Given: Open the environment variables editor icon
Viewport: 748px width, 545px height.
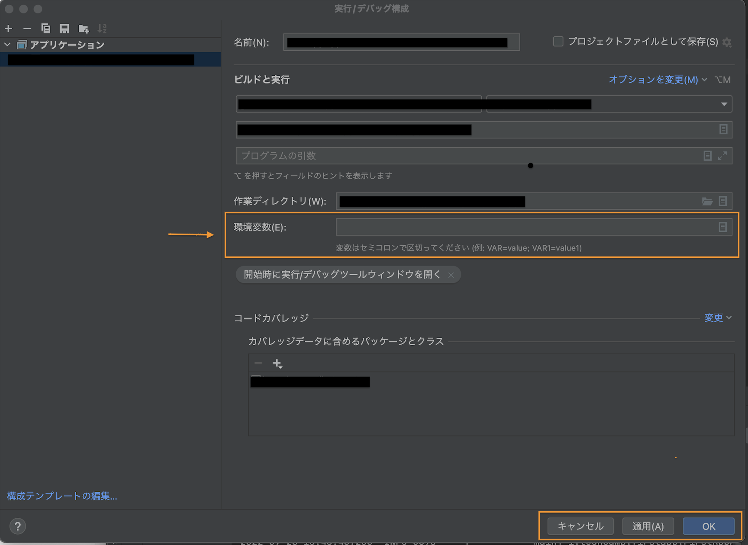Looking at the screenshot, I should (723, 226).
